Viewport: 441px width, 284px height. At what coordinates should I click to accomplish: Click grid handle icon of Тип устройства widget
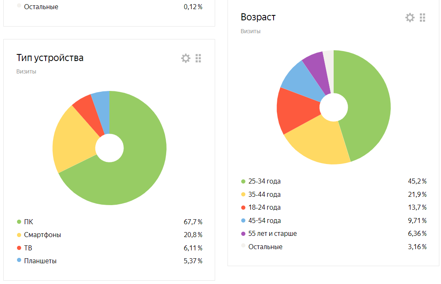198,58
